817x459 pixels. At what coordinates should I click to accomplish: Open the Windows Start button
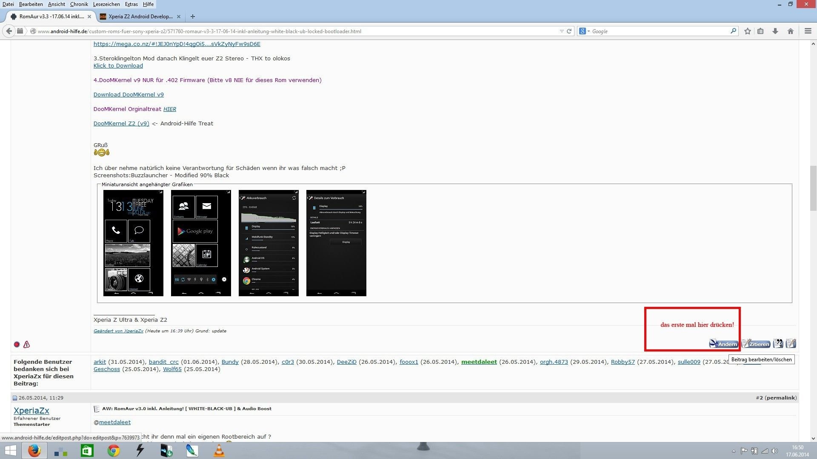click(10, 450)
